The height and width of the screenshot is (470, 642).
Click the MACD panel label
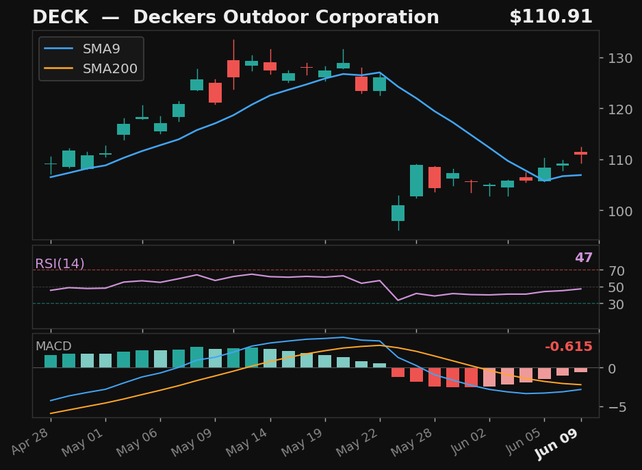coord(53,346)
